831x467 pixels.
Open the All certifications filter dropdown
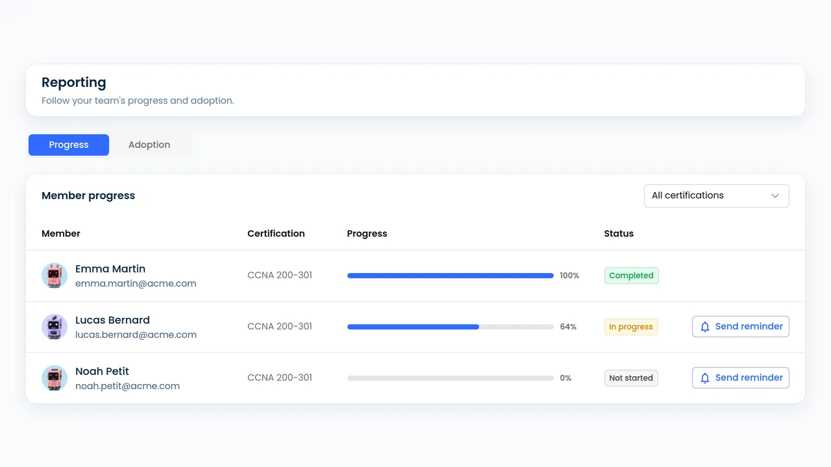coord(717,196)
